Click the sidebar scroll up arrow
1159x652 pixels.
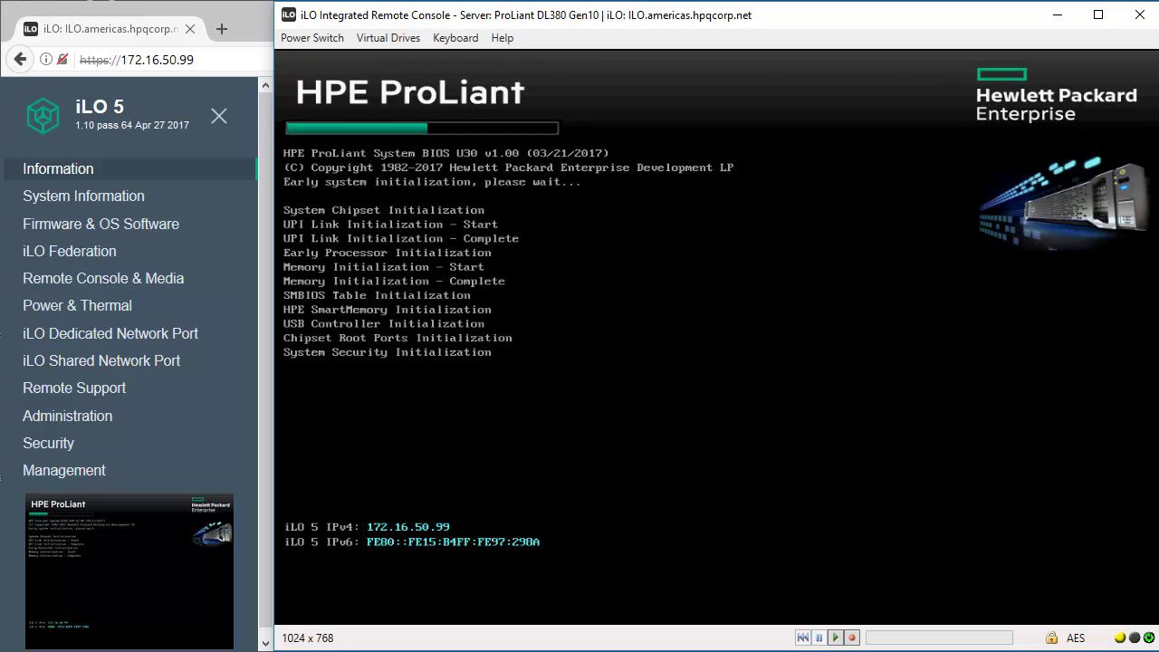tap(265, 85)
